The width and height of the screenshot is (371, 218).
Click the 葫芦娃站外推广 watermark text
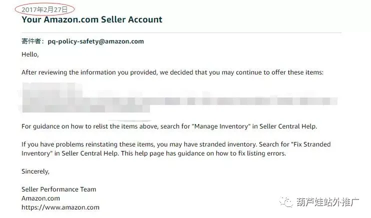click(x=327, y=202)
